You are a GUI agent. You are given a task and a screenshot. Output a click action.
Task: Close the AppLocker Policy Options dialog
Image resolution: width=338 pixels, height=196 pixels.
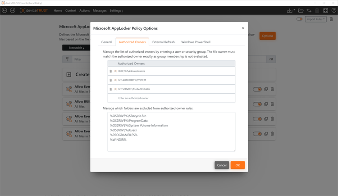[243, 28]
